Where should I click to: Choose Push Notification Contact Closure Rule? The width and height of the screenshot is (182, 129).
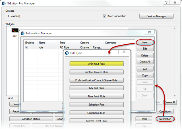pos(96,80)
